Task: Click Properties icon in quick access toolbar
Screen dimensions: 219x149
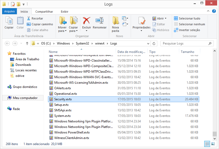Action: click(13, 4)
